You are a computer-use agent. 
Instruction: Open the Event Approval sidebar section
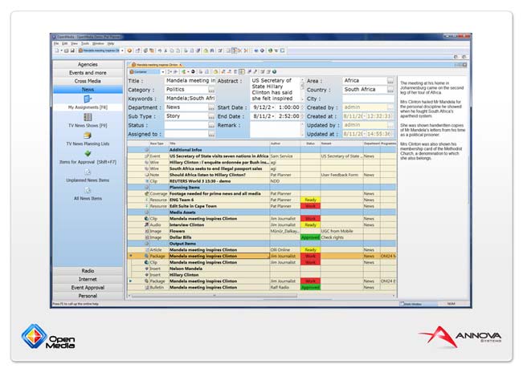coord(88,287)
